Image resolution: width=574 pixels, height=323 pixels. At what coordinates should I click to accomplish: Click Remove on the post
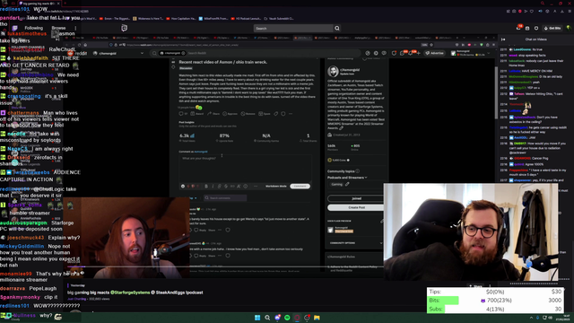(248, 114)
